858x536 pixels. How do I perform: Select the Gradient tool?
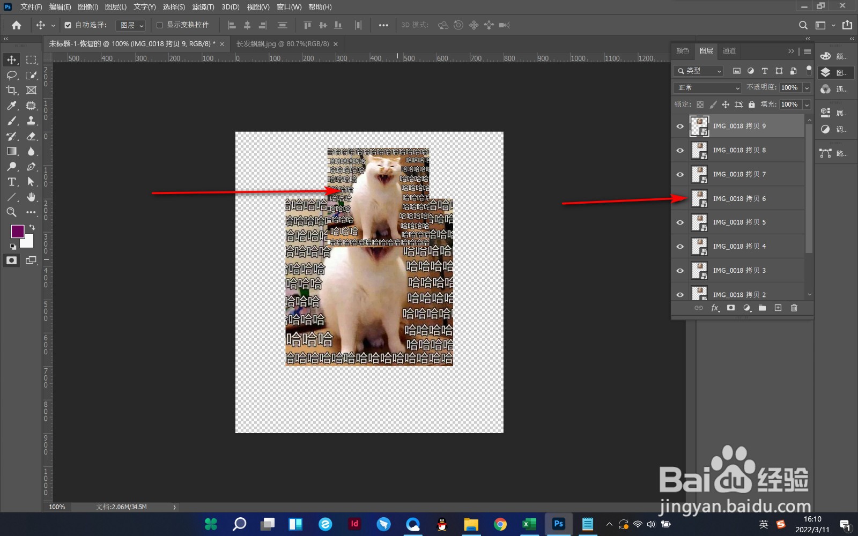click(x=12, y=151)
